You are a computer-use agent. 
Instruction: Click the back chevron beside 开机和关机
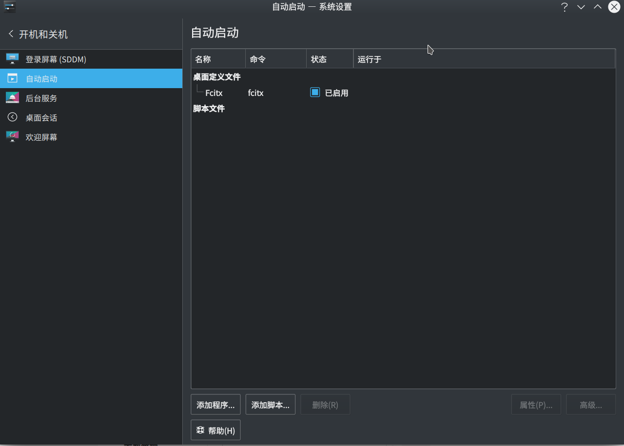click(x=11, y=34)
